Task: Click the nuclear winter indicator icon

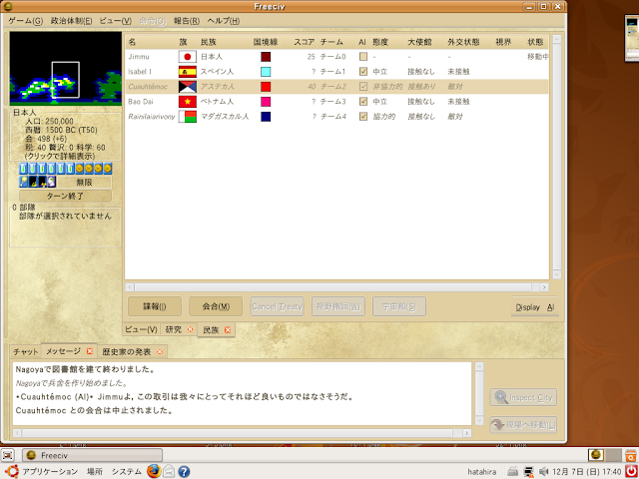Action: pos(42,182)
